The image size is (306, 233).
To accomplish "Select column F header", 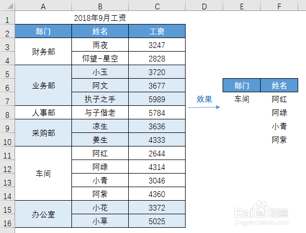I will pos(279,6).
